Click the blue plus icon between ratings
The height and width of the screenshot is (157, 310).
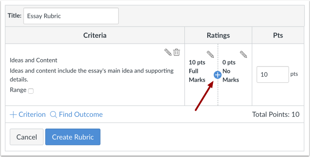pyautogui.click(x=217, y=75)
